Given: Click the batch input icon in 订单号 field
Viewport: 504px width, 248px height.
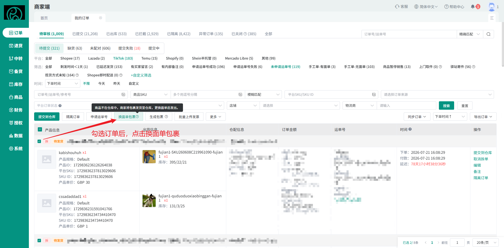Looking at the screenshot, I should (x=123, y=94).
